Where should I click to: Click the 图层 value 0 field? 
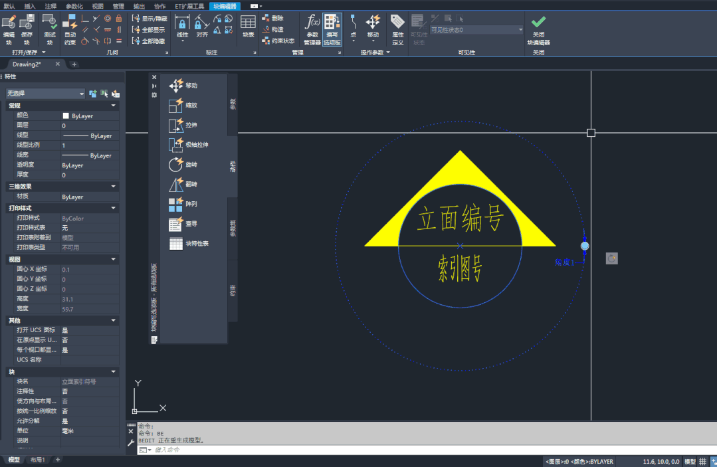pos(90,126)
